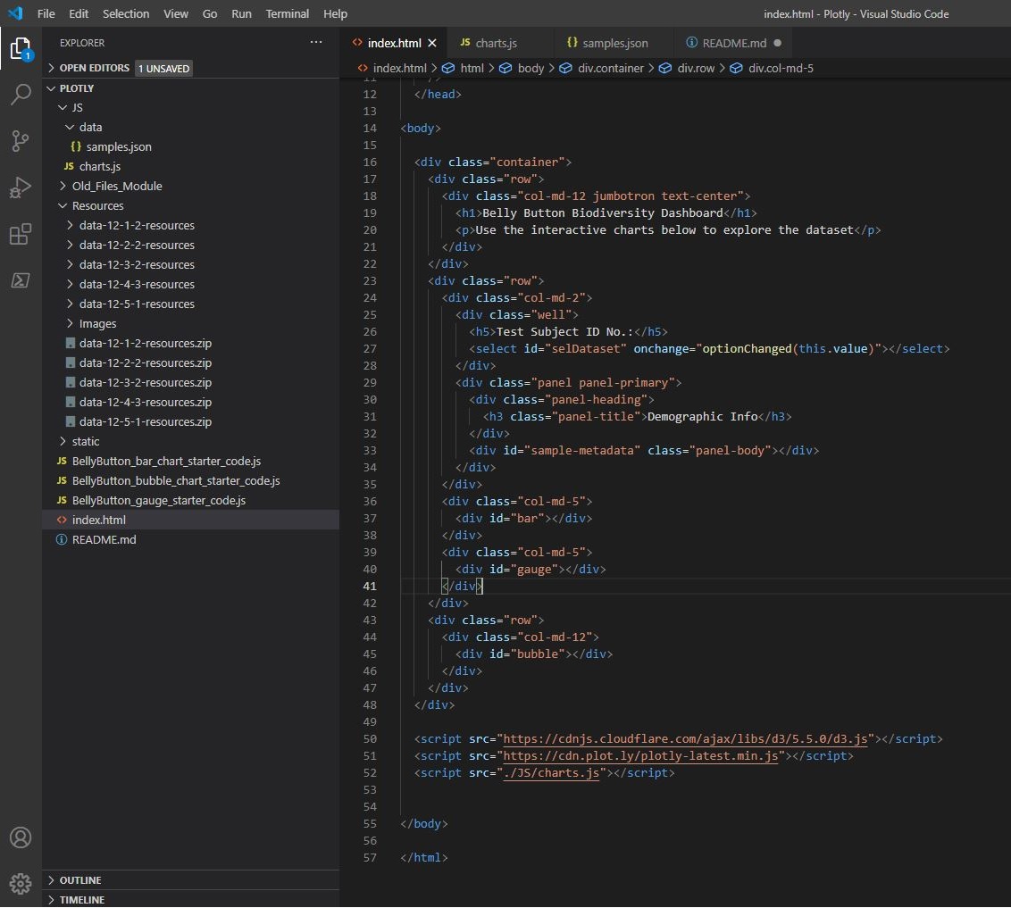Image resolution: width=1011 pixels, height=908 pixels.
Task: Close the index.html tab
Action: 432,43
